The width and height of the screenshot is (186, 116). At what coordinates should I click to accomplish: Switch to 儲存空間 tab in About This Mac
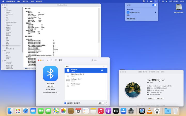coord(152,72)
